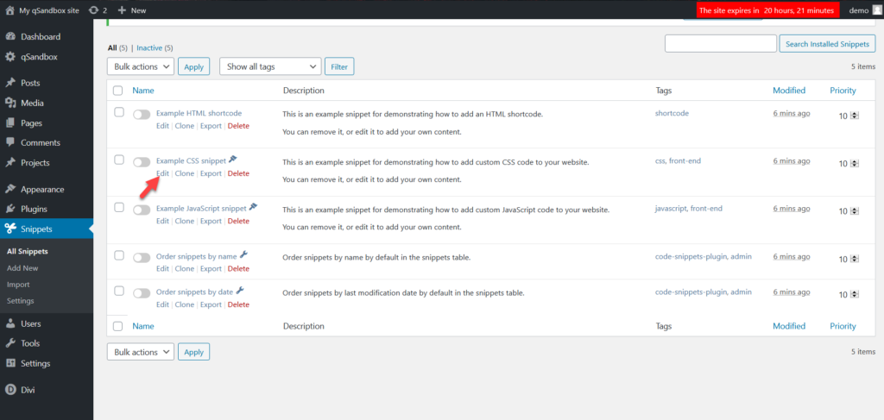Click the Name column header at top
The image size is (884, 420).
point(143,90)
